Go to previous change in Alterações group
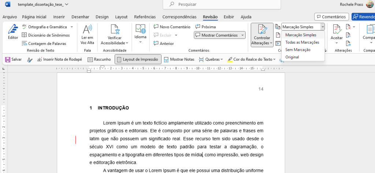The image size is (375, 173). click(348, 35)
